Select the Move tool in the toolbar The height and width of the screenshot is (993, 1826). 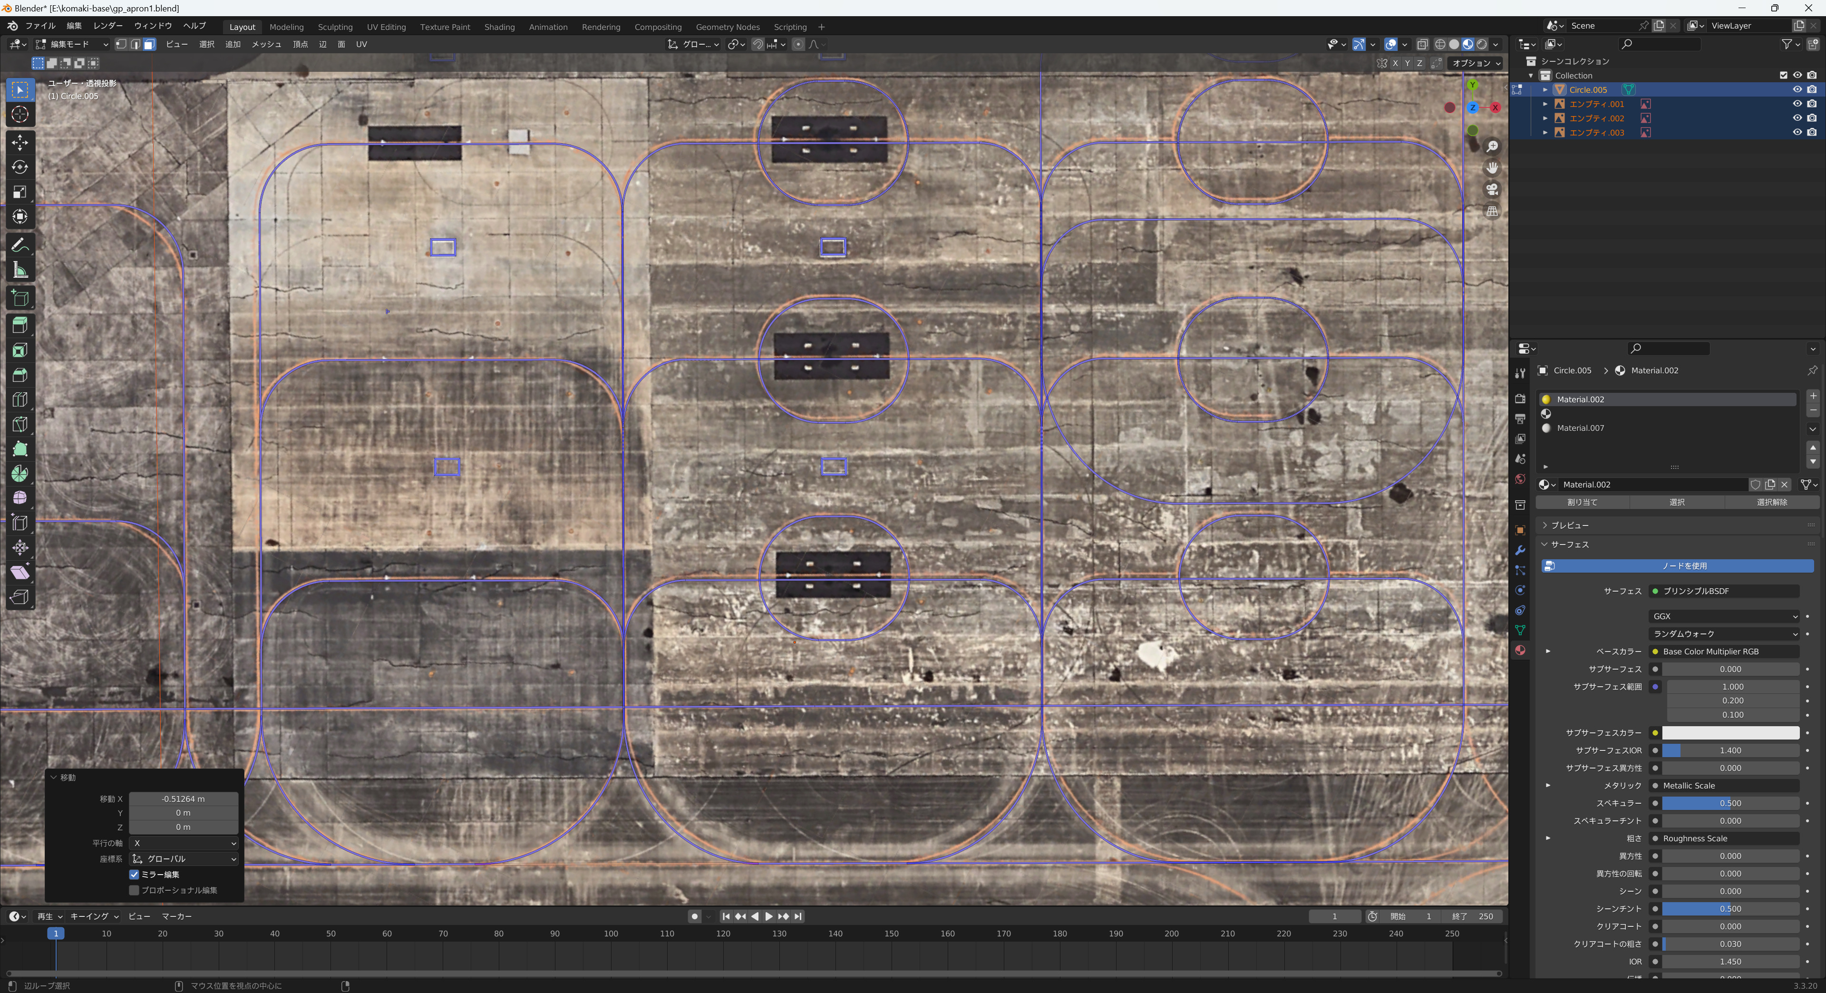point(20,143)
